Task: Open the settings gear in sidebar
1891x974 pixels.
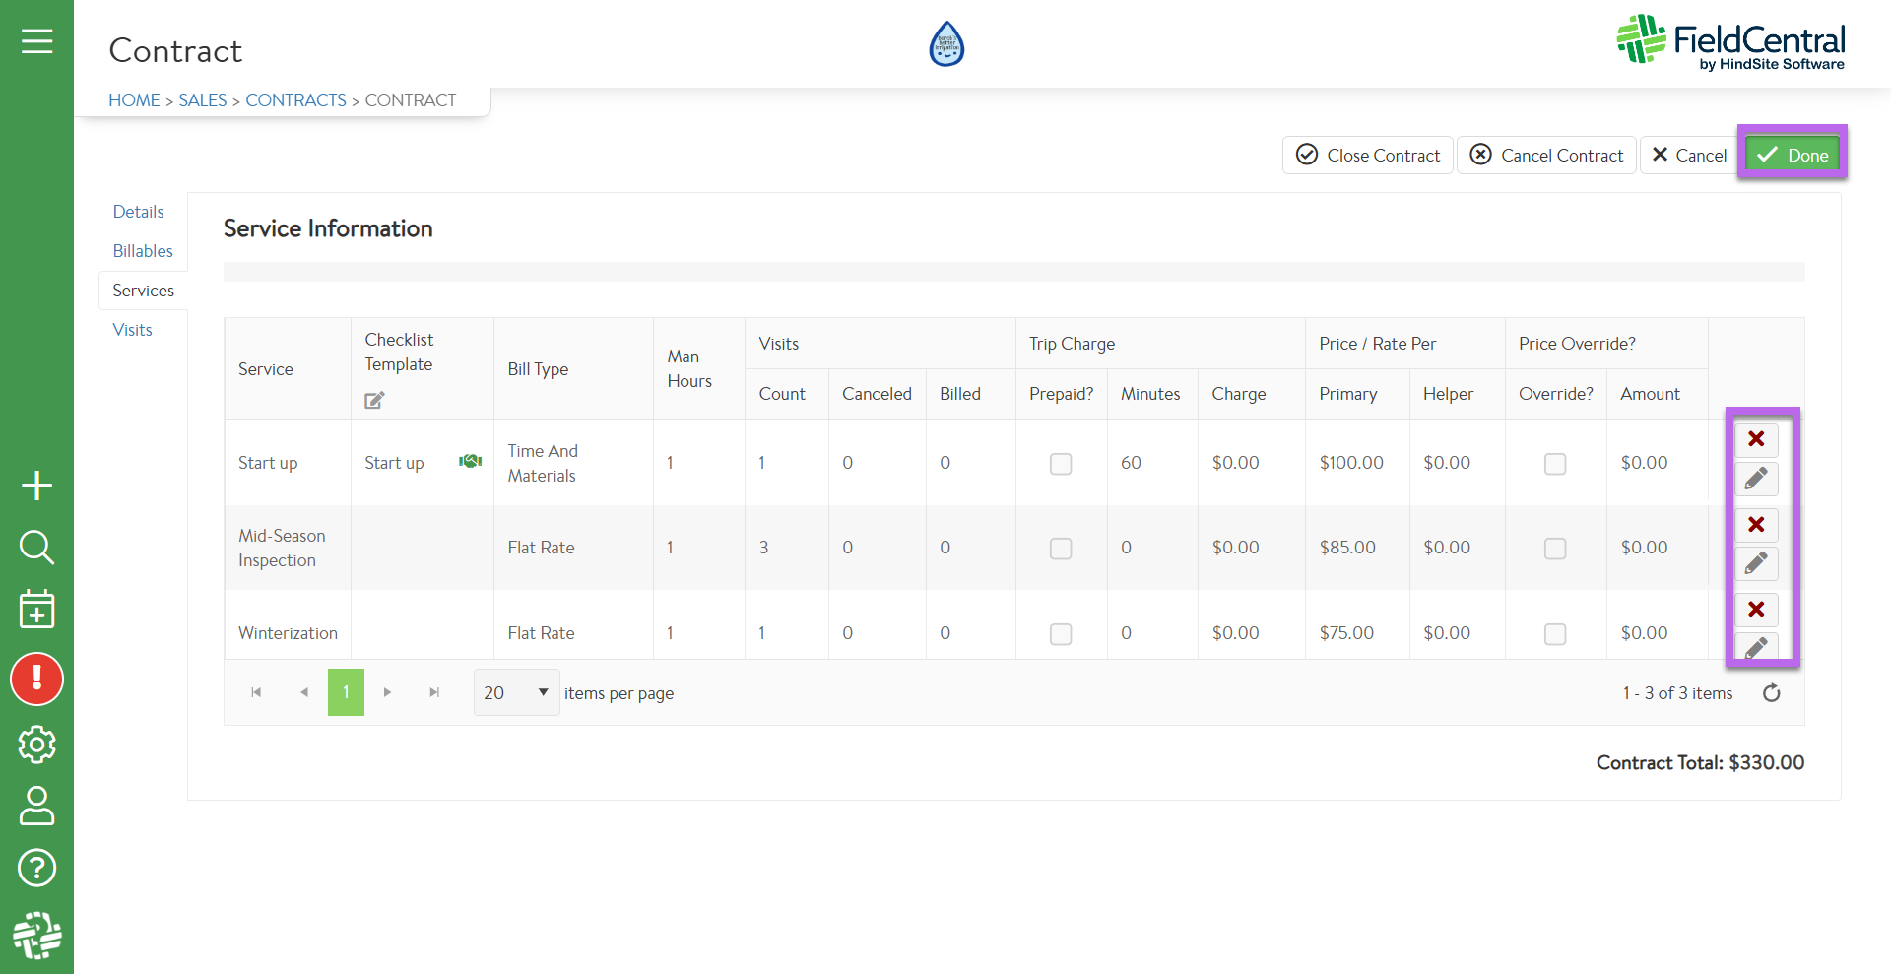Action: click(x=36, y=745)
